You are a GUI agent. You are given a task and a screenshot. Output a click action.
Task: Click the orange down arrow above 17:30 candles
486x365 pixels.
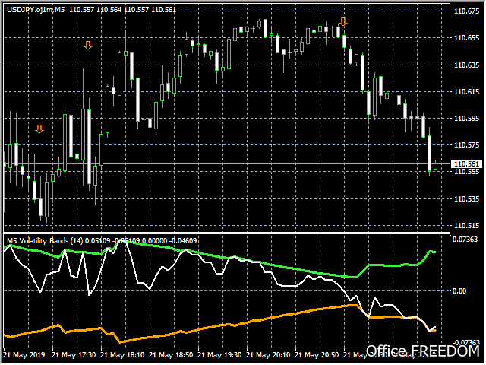coord(88,46)
